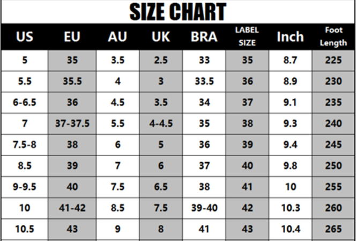357x241 pixels.
Task: Select the UK 4-4.5 cell
Action: coord(161,123)
